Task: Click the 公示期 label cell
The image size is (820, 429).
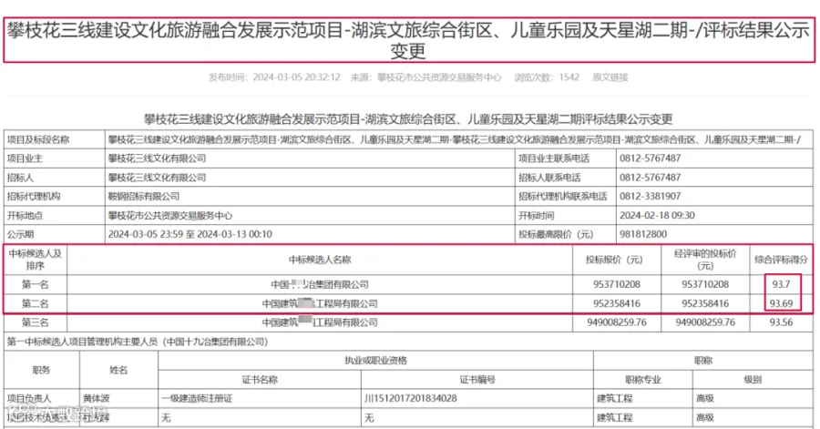Action: tap(55, 234)
